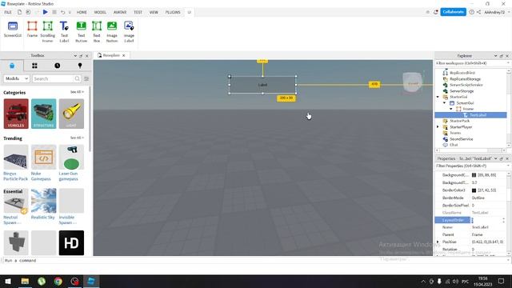Viewport: 512px width, 288px height.
Task: Click the Collaborate button
Action: [x=454, y=12]
